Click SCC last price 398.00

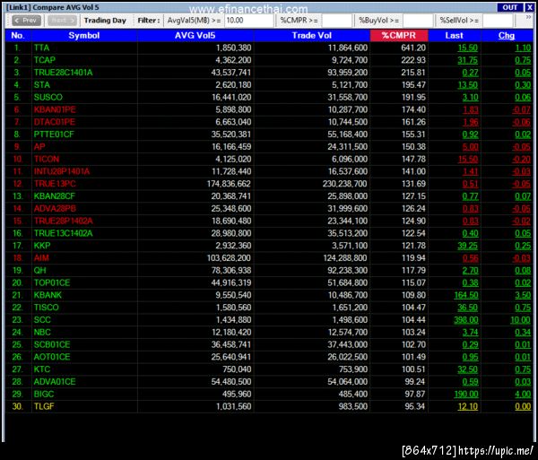point(466,320)
